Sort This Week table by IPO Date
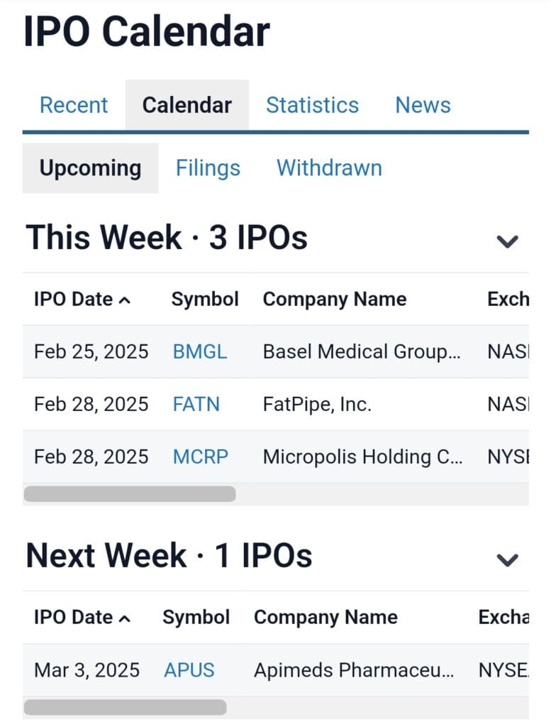 point(82,299)
